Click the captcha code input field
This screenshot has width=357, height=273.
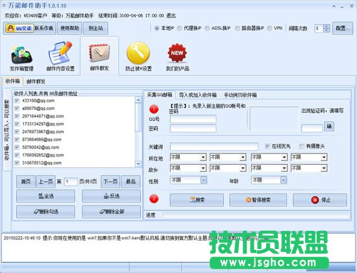click(312, 128)
